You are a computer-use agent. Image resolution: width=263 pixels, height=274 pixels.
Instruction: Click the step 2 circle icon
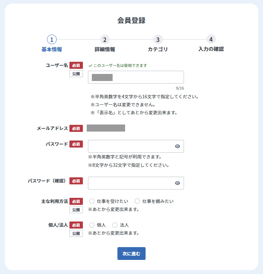[105, 39]
